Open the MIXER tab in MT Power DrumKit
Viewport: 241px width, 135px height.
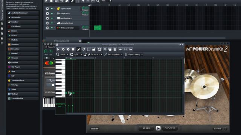pyautogui.click(x=146, y=128)
